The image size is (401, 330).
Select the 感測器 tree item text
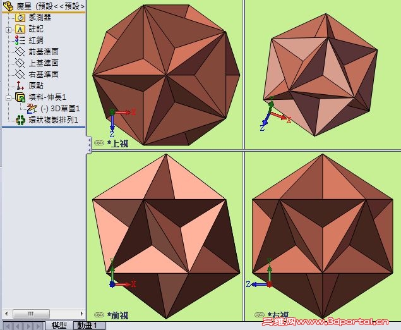tap(40, 18)
